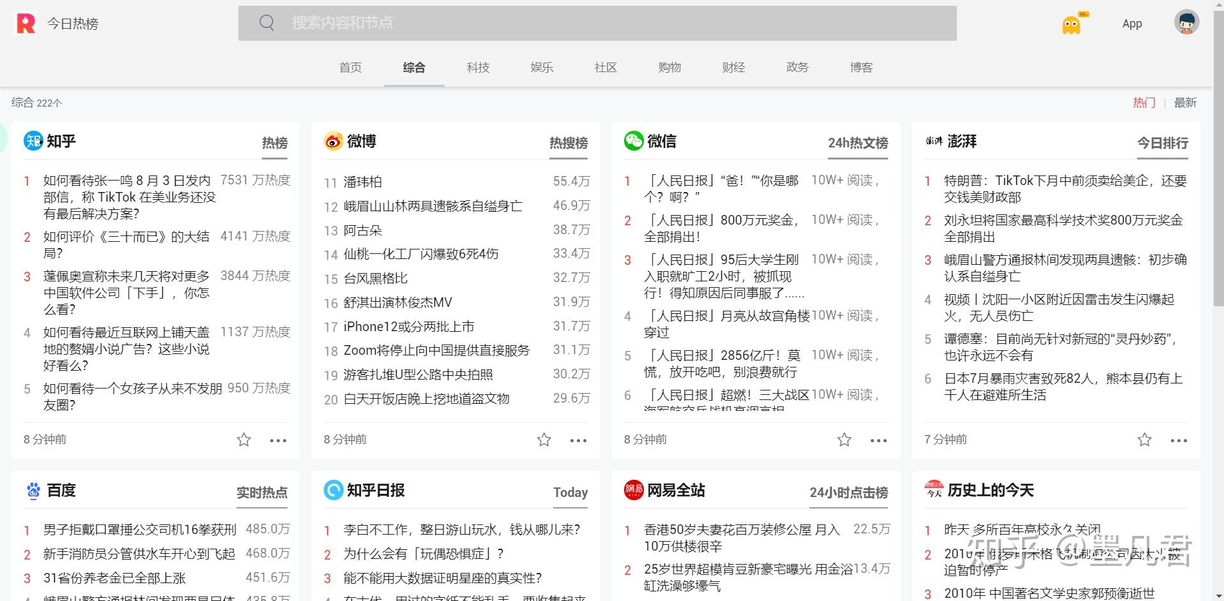Favorite the 微信 card with star

coord(845,440)
